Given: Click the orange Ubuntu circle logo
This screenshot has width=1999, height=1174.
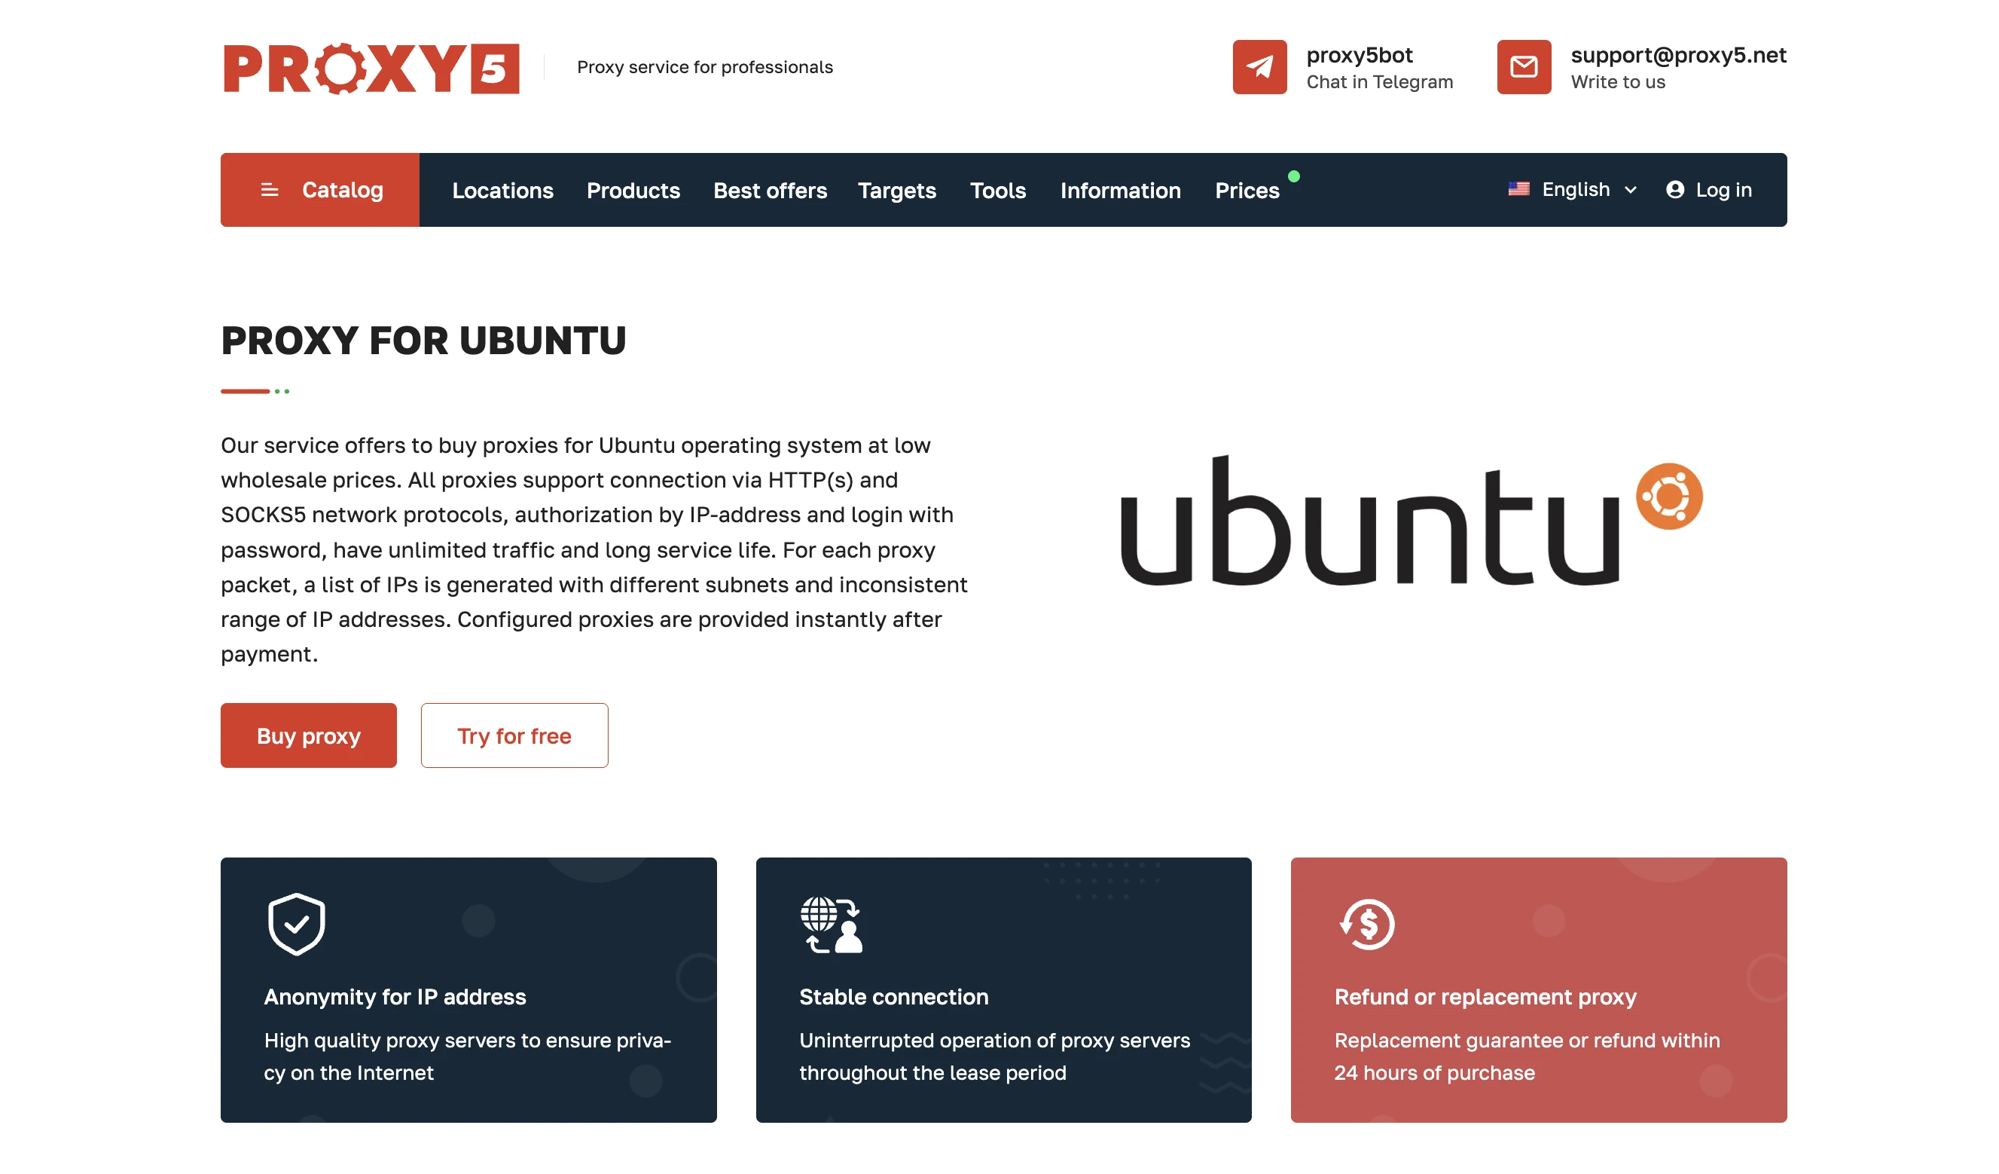Looking at the screenshot, I should tap(1669, 497).
